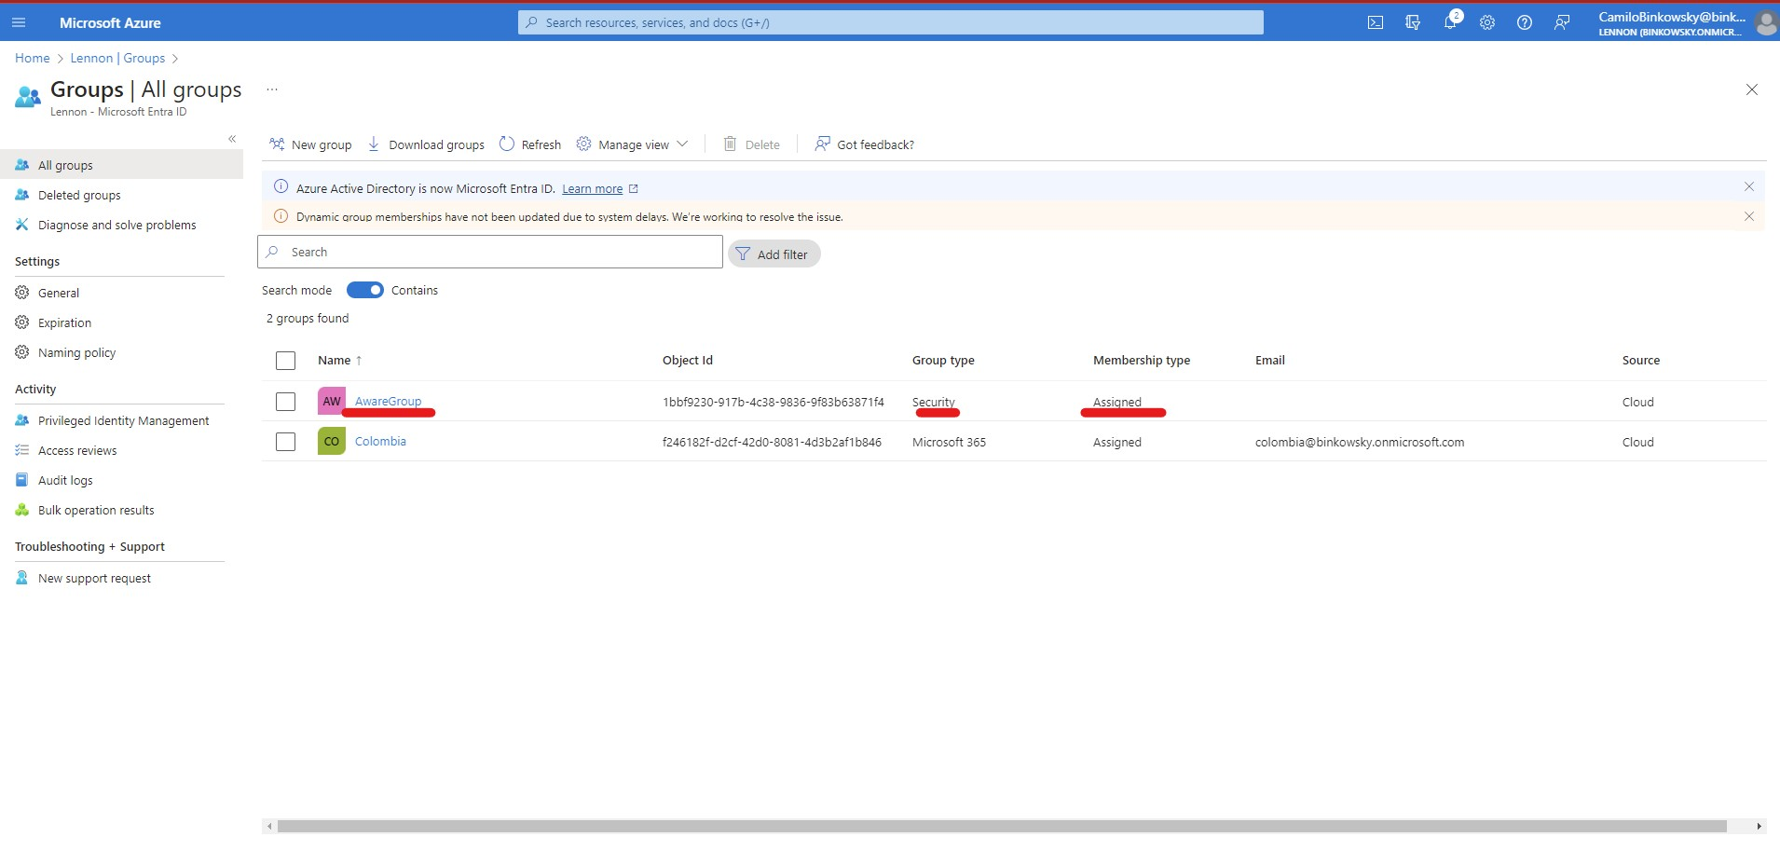This screenshot has width=1780, height=850.
Task: Toggle the Name column sort arrow
Action: click(x=357, y=360)
